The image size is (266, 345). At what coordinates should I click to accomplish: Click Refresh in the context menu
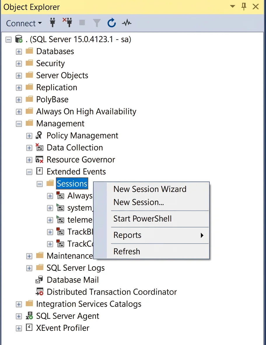127,251
